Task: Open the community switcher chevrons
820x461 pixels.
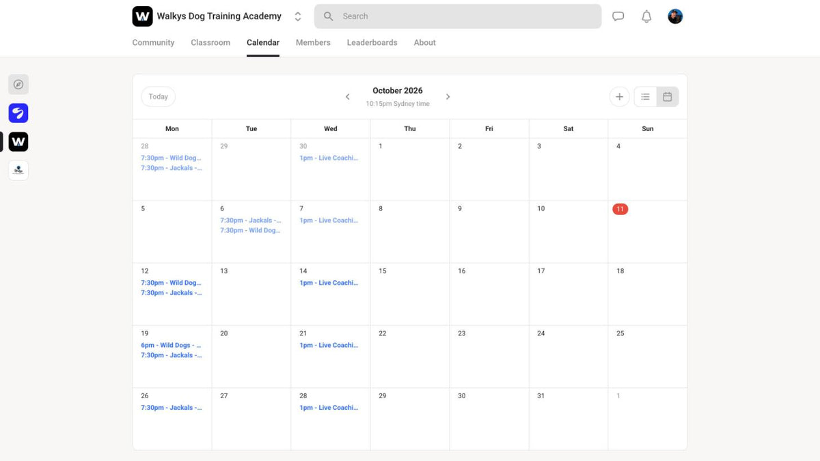Action: pyautogui.click(x=298, y=16)
